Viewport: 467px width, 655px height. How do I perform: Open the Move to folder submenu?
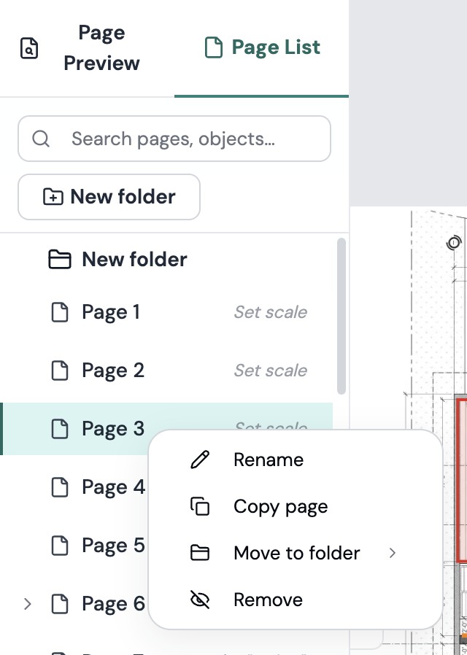(295, 553)
